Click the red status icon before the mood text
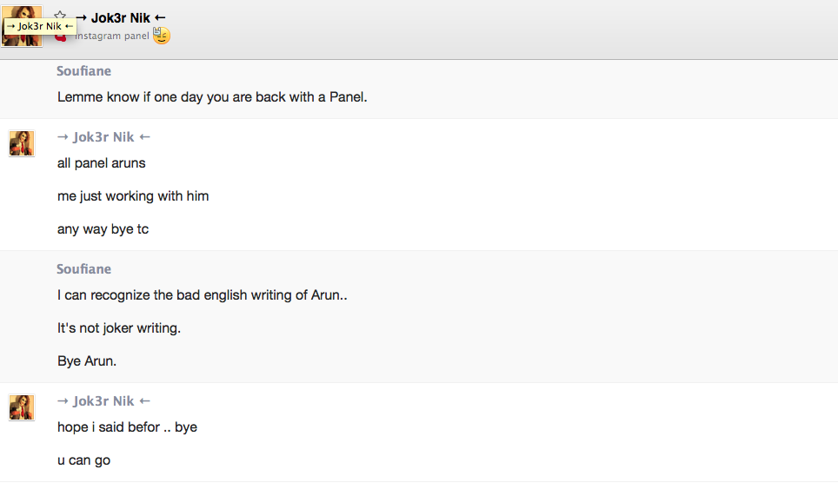The width and height of the screenshot is (838, 496). 61,36
